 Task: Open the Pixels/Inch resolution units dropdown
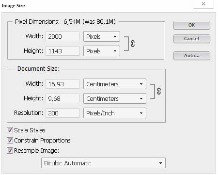(x=115, y=113)
